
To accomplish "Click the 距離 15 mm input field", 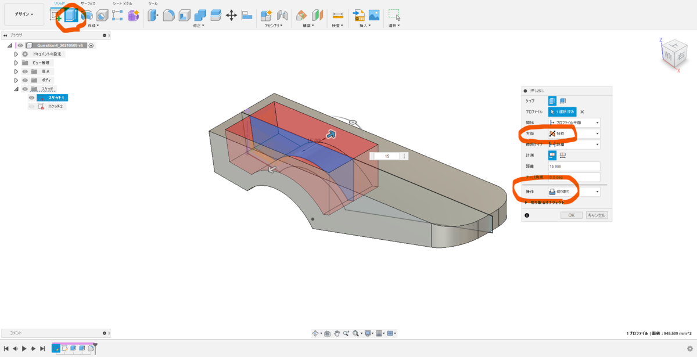I will (x=574, y=166).
